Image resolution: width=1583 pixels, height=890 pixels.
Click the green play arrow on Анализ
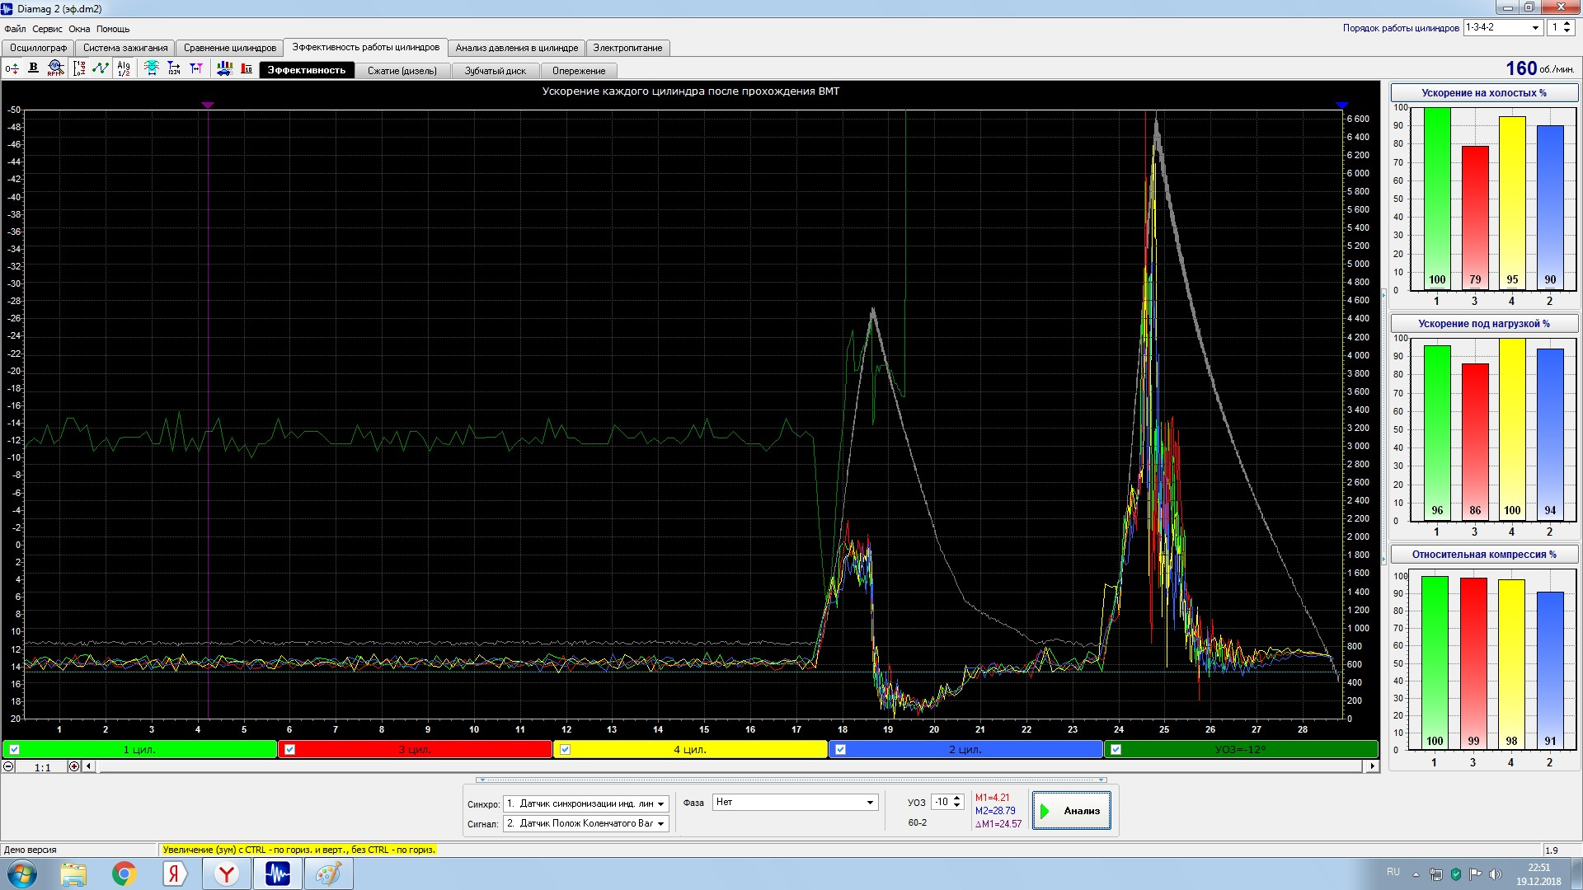pyautogui.click(x=1045, y=811)
